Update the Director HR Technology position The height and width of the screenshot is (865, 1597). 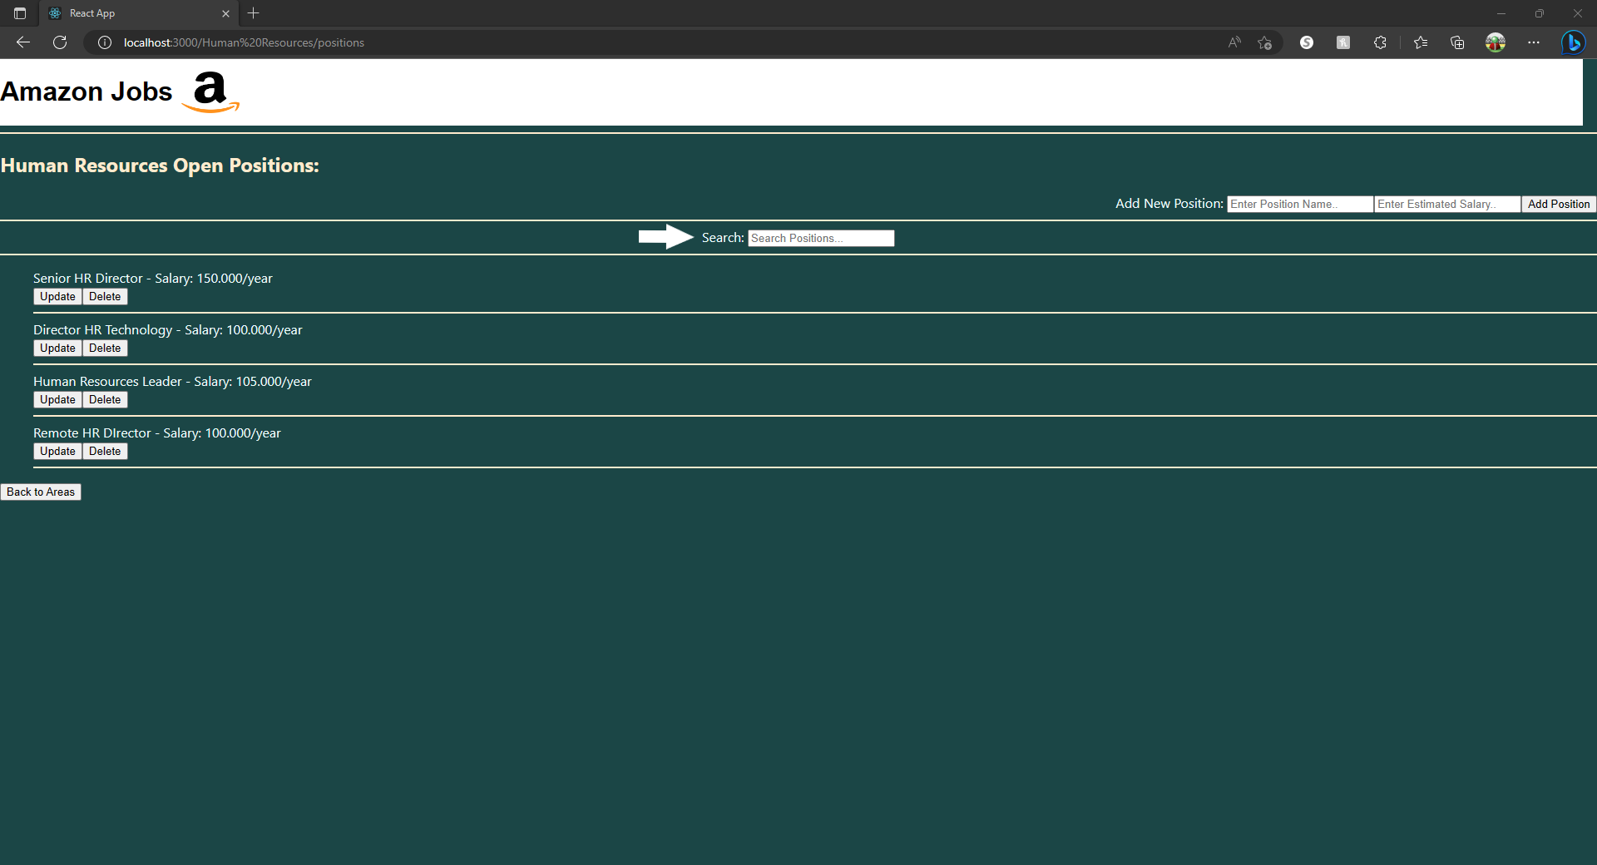(57, 348)
